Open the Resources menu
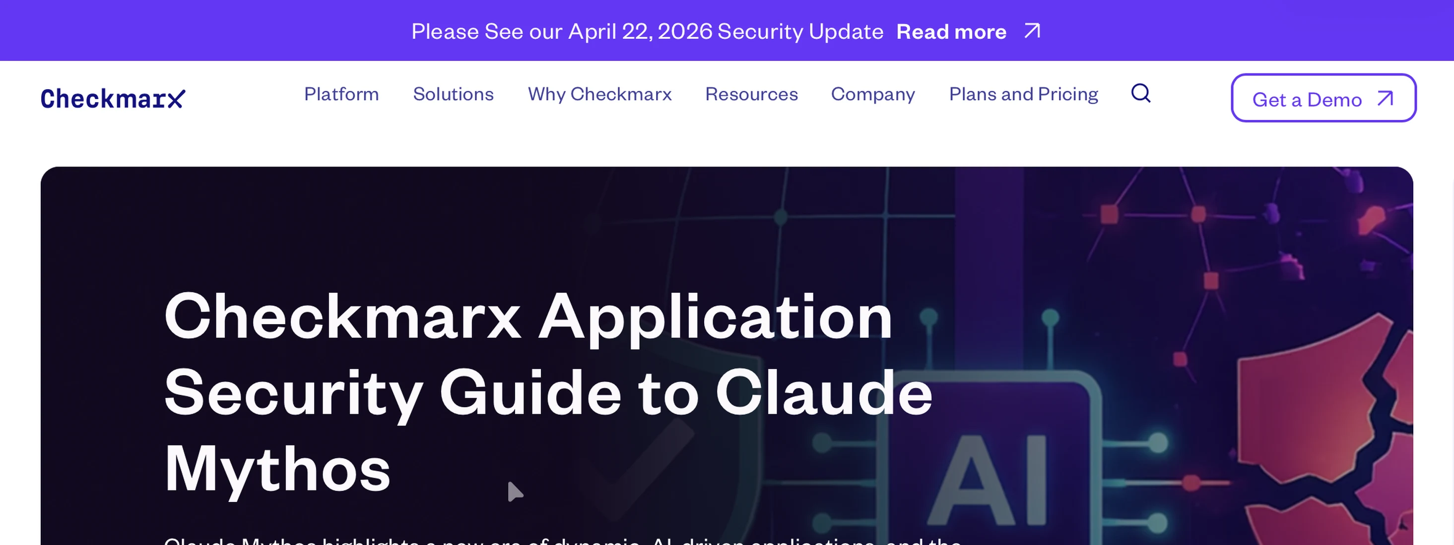This screenshot has height=545, width=1454. point(751,94)
